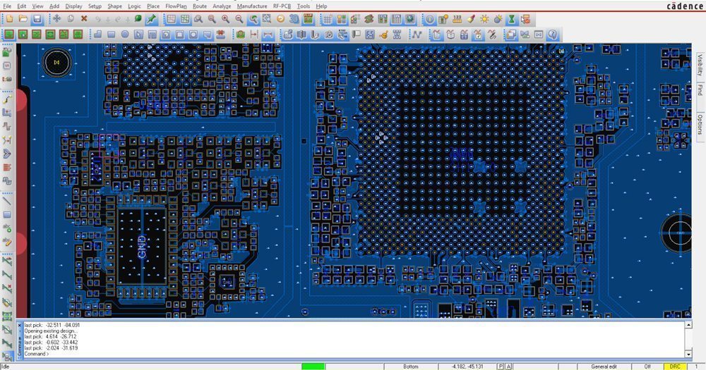Click the Add Connect icon in left sidebar
Screen dimensions: 706x370
coord(7,99)
